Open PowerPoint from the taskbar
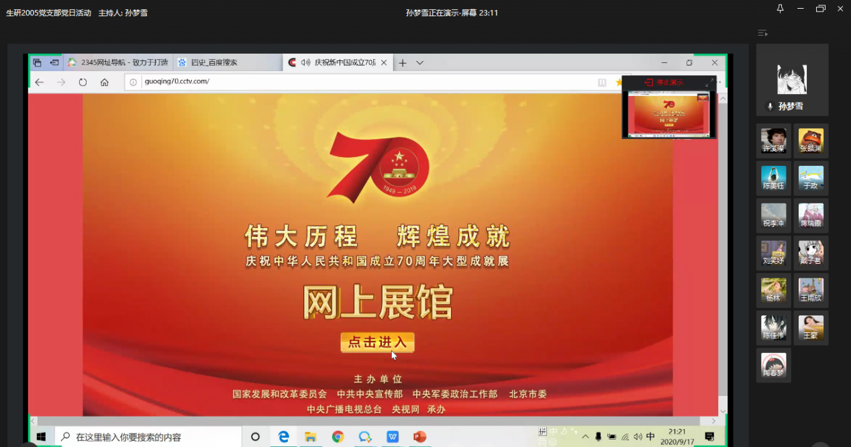 click(420, 437)
